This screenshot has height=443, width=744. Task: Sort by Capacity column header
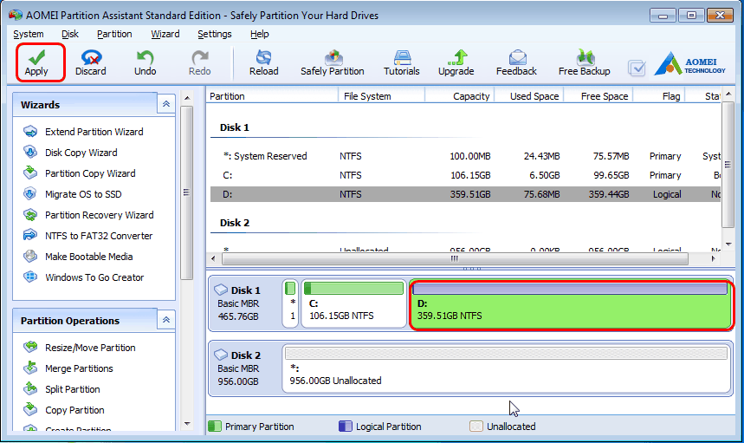pyautogui.click(x=460, y=96)
